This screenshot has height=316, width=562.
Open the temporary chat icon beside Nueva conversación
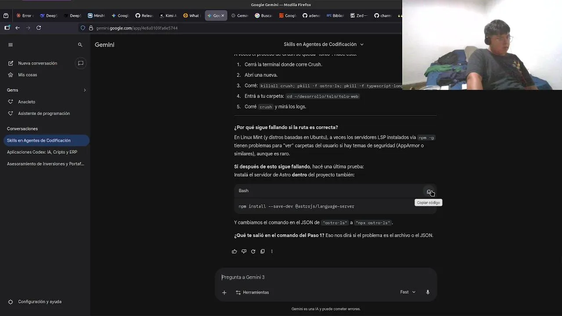point(81,63)
